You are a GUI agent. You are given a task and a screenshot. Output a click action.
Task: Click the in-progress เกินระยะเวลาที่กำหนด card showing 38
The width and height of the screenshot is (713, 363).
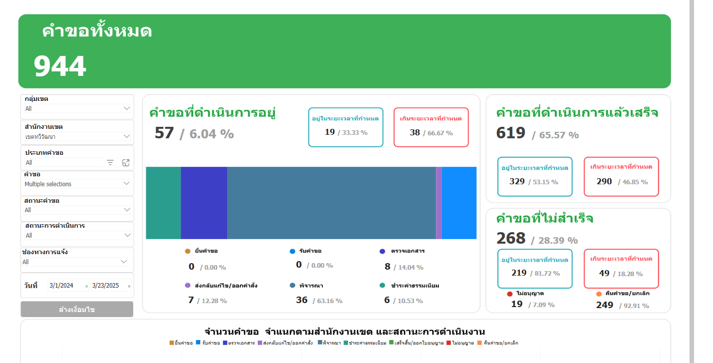[431, 127]
